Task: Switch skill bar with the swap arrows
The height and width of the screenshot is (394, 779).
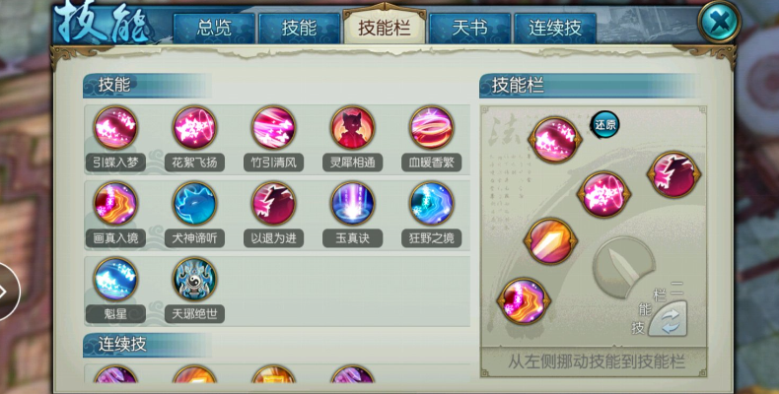Action: click(668, 318)
